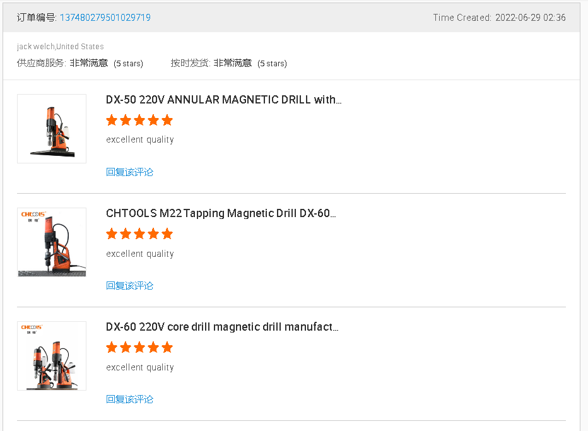Reply to the CHTOOLS M22 tapping drill review

coord(129,286)
